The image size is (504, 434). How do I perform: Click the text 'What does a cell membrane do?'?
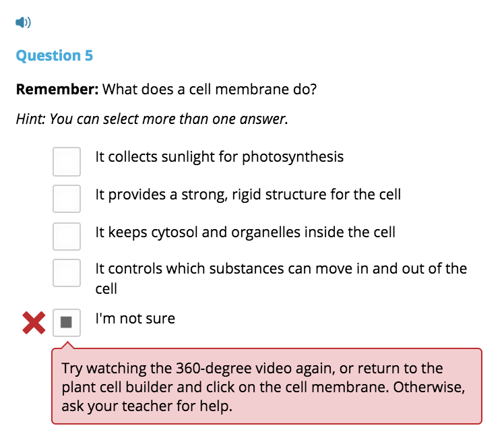210,90
